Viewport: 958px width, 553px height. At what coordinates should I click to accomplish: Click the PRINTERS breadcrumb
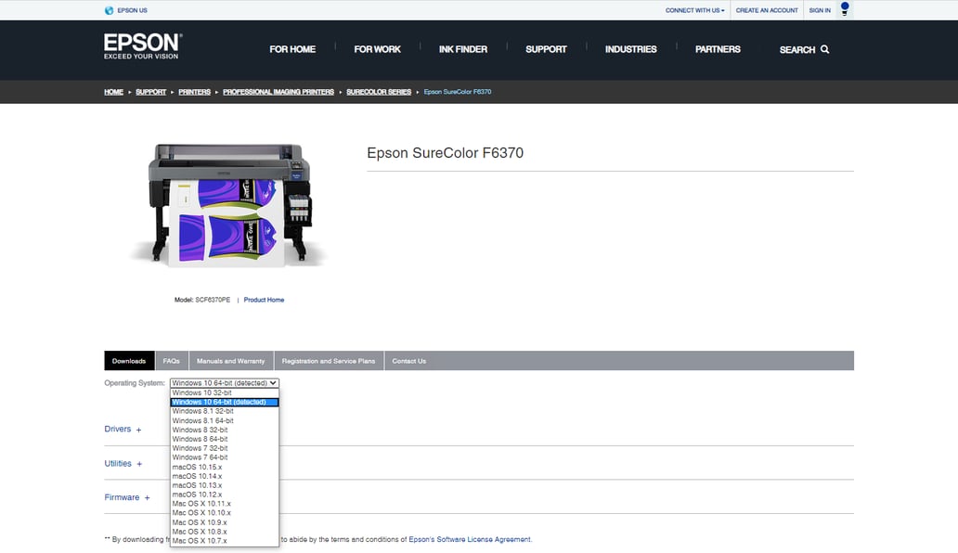coord(194,92)
